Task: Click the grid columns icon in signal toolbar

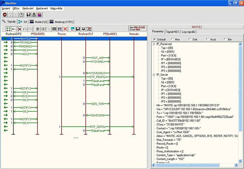Action: 54,29
